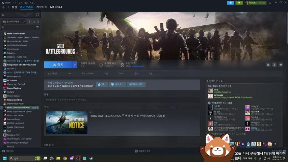This screenshot has height=162, width=288.
Task: Type in the activity post field
Action: 122,100
